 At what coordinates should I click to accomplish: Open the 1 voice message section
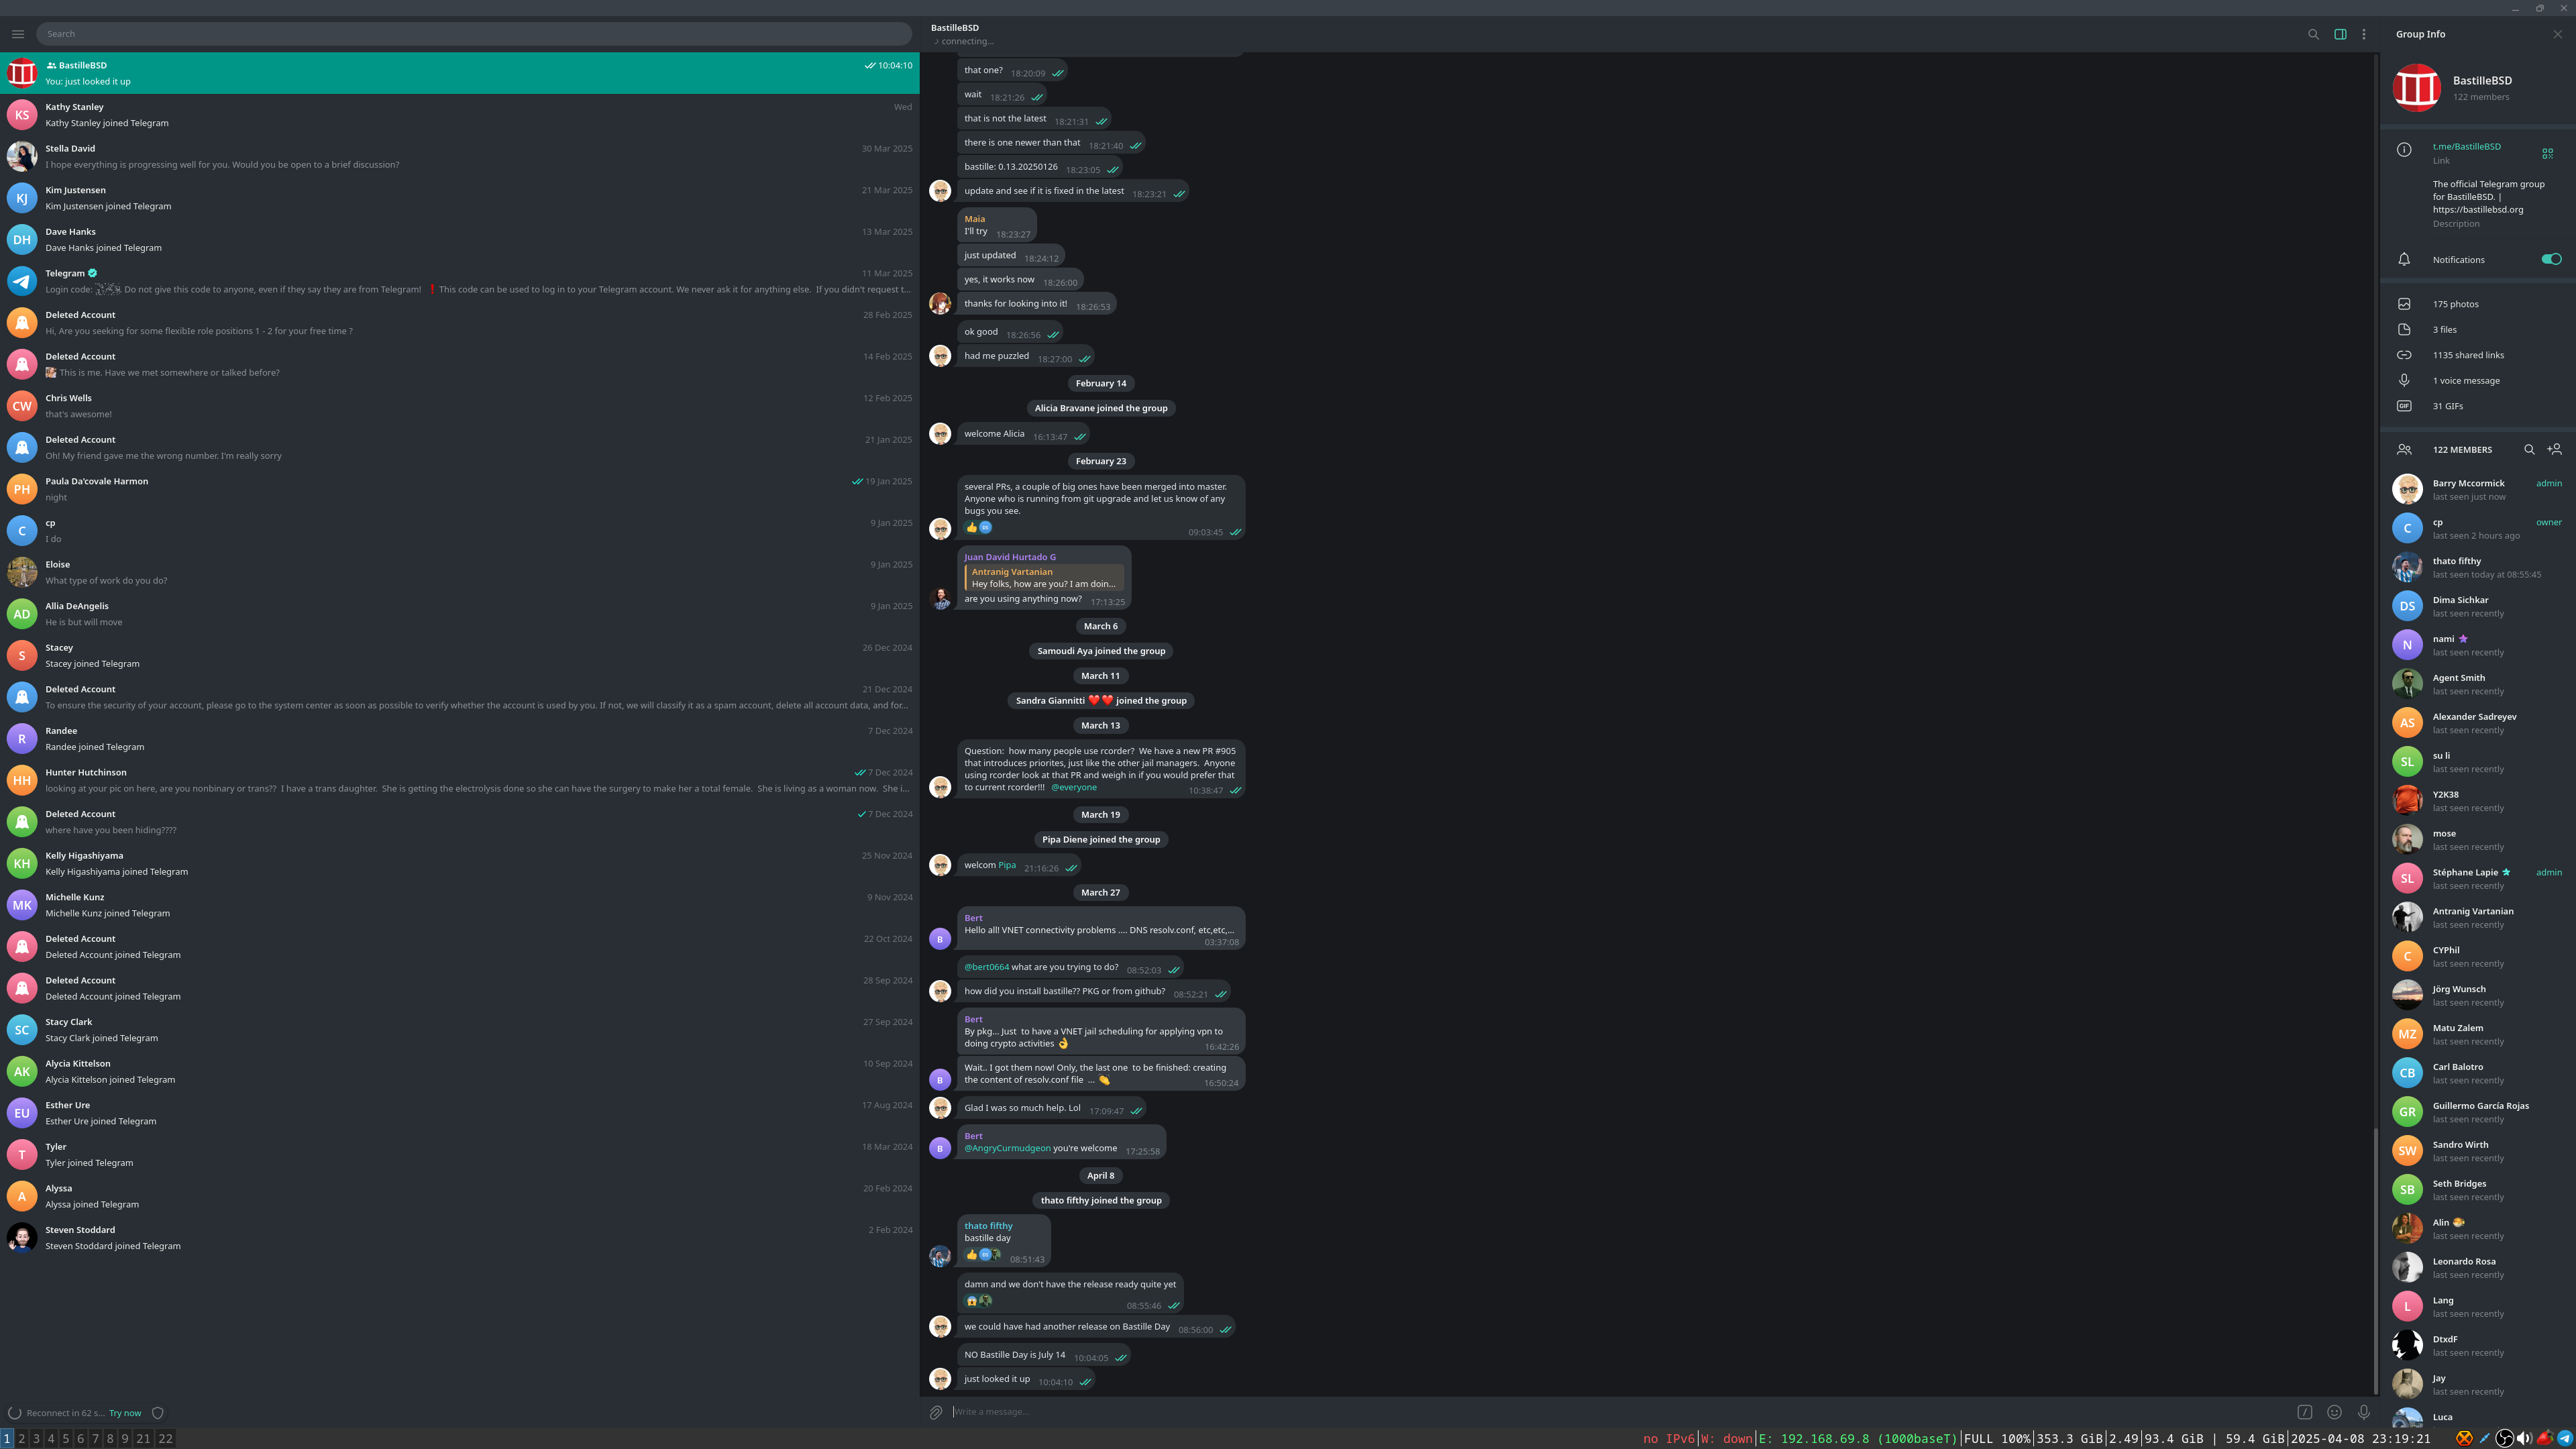coord(2478,380)
